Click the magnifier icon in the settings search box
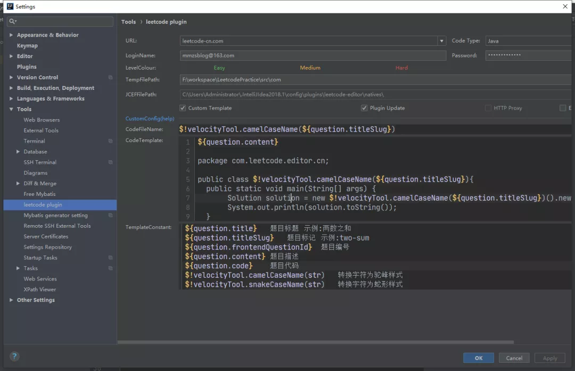This screenshot has height=371, width=575. click(x=13, y=21)
